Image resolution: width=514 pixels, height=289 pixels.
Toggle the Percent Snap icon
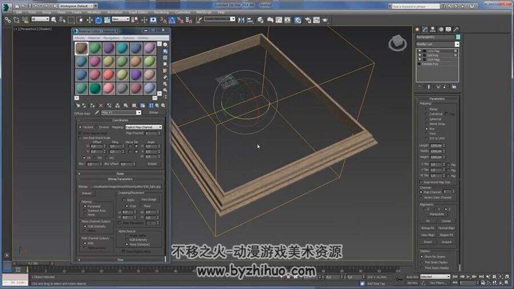pos(180,20)
